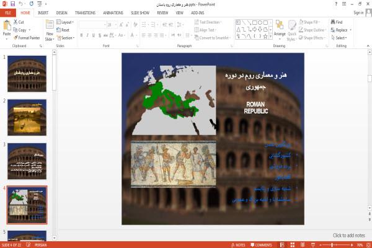Open Quick Styles gallery
372x248 pixels.
292,30
